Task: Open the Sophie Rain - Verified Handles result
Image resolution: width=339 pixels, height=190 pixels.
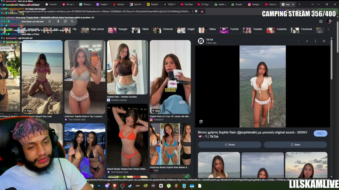Action: (x=127, y=67)
